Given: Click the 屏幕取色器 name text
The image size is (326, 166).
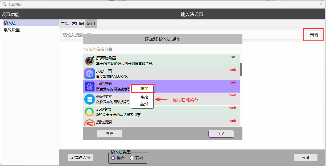Looking at the screenshot, I should 106,58.
